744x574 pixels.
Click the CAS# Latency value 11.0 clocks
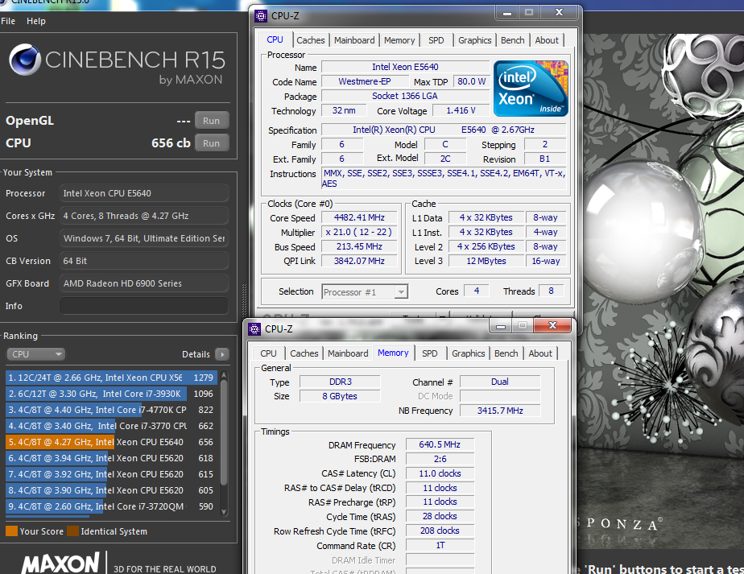[440, 473]
